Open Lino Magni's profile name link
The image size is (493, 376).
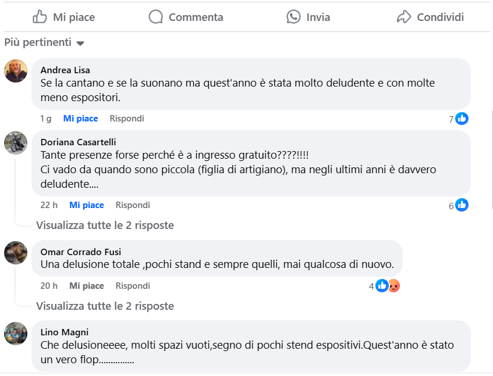(65, 332)
